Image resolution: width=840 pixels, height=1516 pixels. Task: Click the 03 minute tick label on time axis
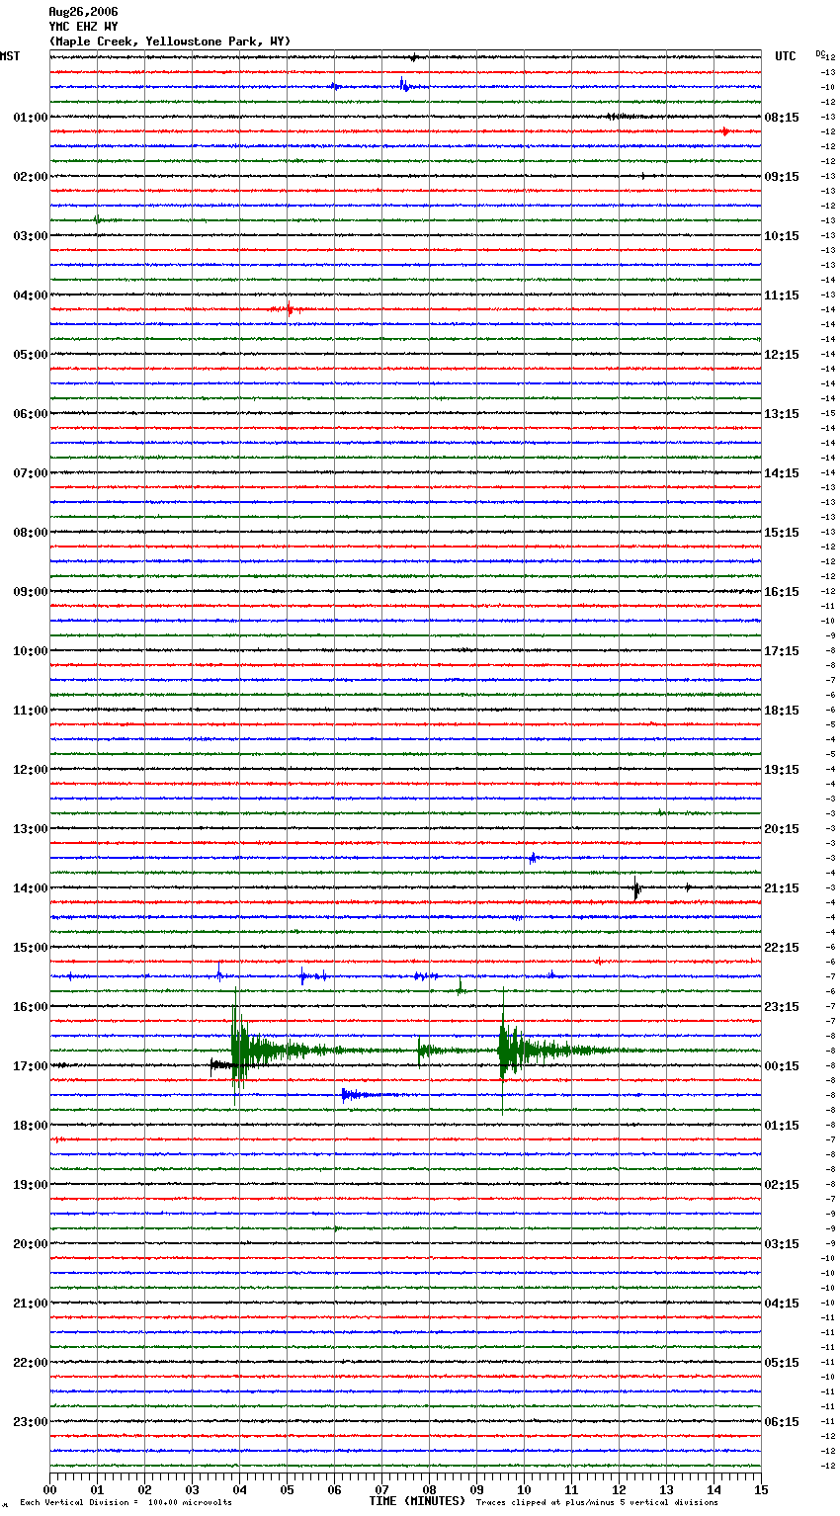pos(192,1489)
